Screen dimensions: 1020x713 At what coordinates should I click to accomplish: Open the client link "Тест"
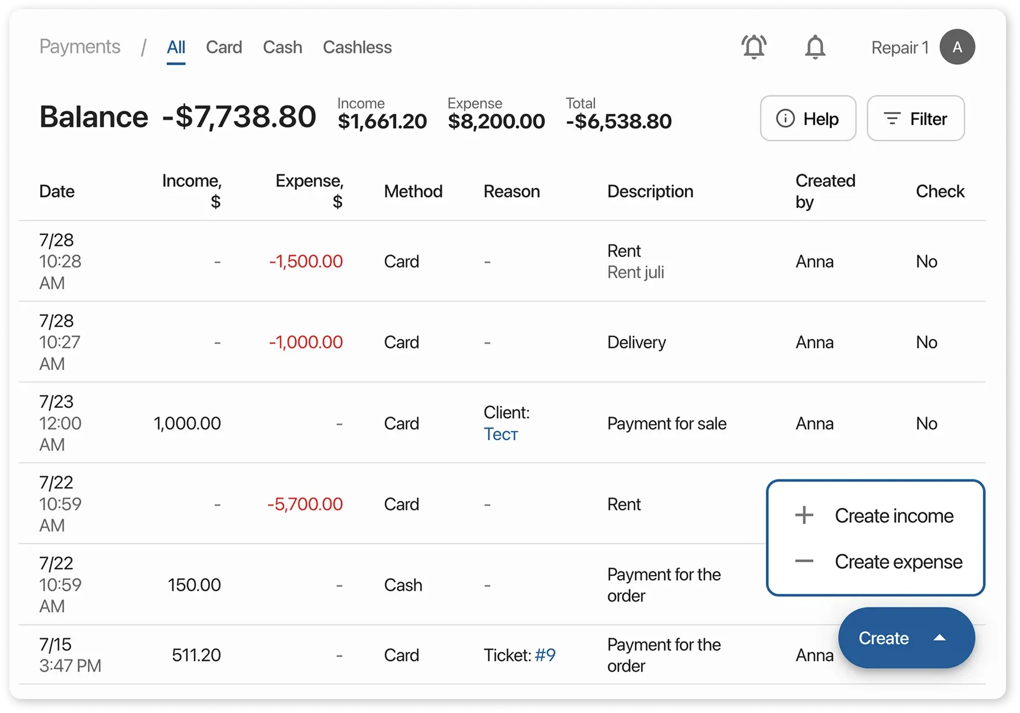pyautogui.click(x=500, y=433)
